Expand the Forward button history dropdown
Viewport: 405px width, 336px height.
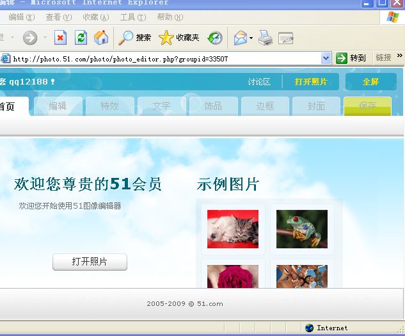pyautogui.click(x=45, y=38)
